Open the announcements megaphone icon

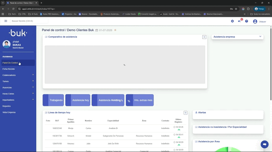coord(239,21)
